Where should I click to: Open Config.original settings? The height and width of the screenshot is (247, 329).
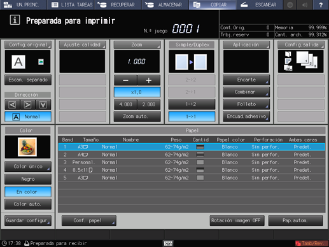click(x=28, y=45)
